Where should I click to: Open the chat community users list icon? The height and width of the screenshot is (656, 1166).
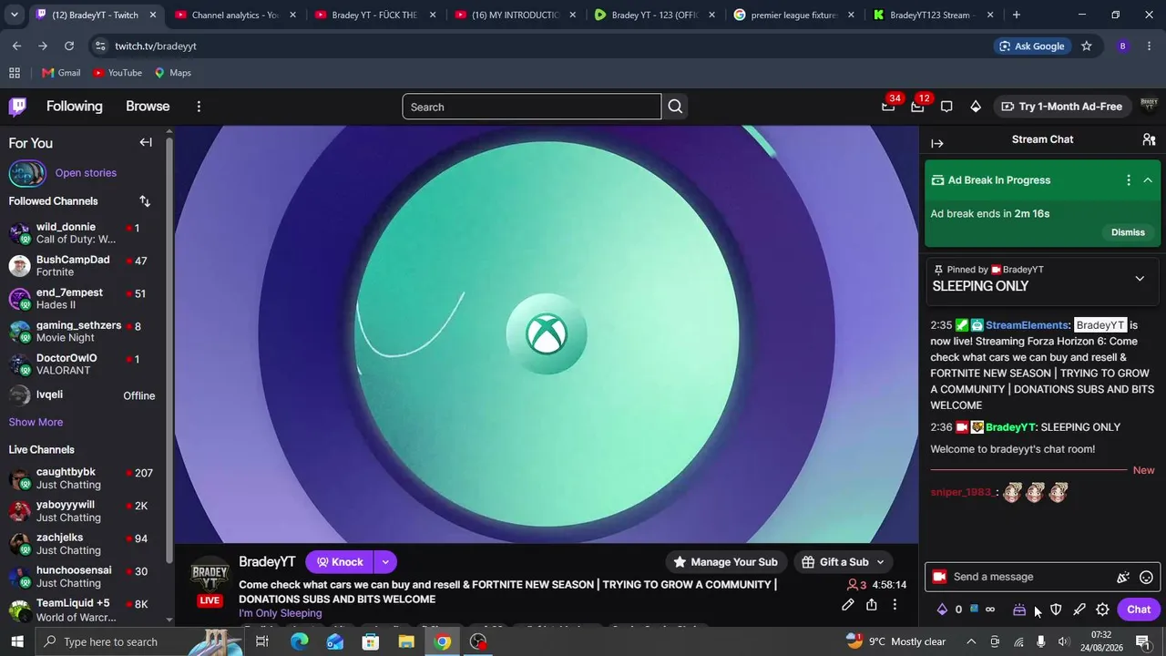pos(1149,139)
